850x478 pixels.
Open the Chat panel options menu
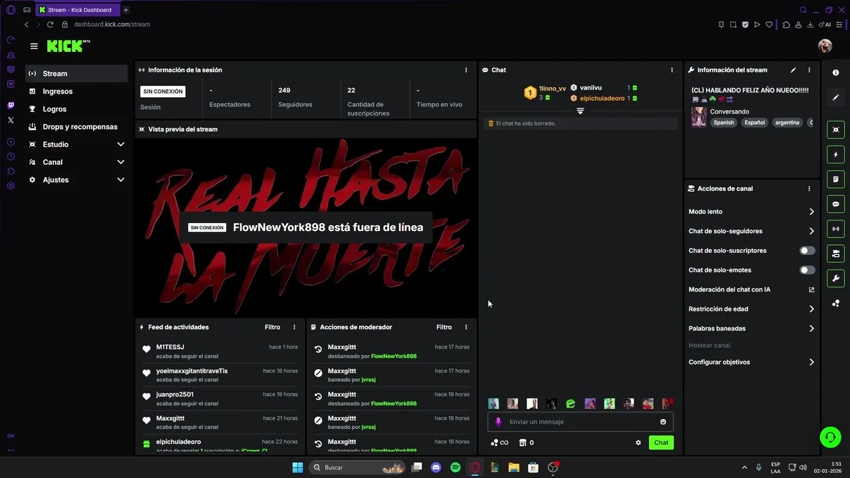[671, 70]
